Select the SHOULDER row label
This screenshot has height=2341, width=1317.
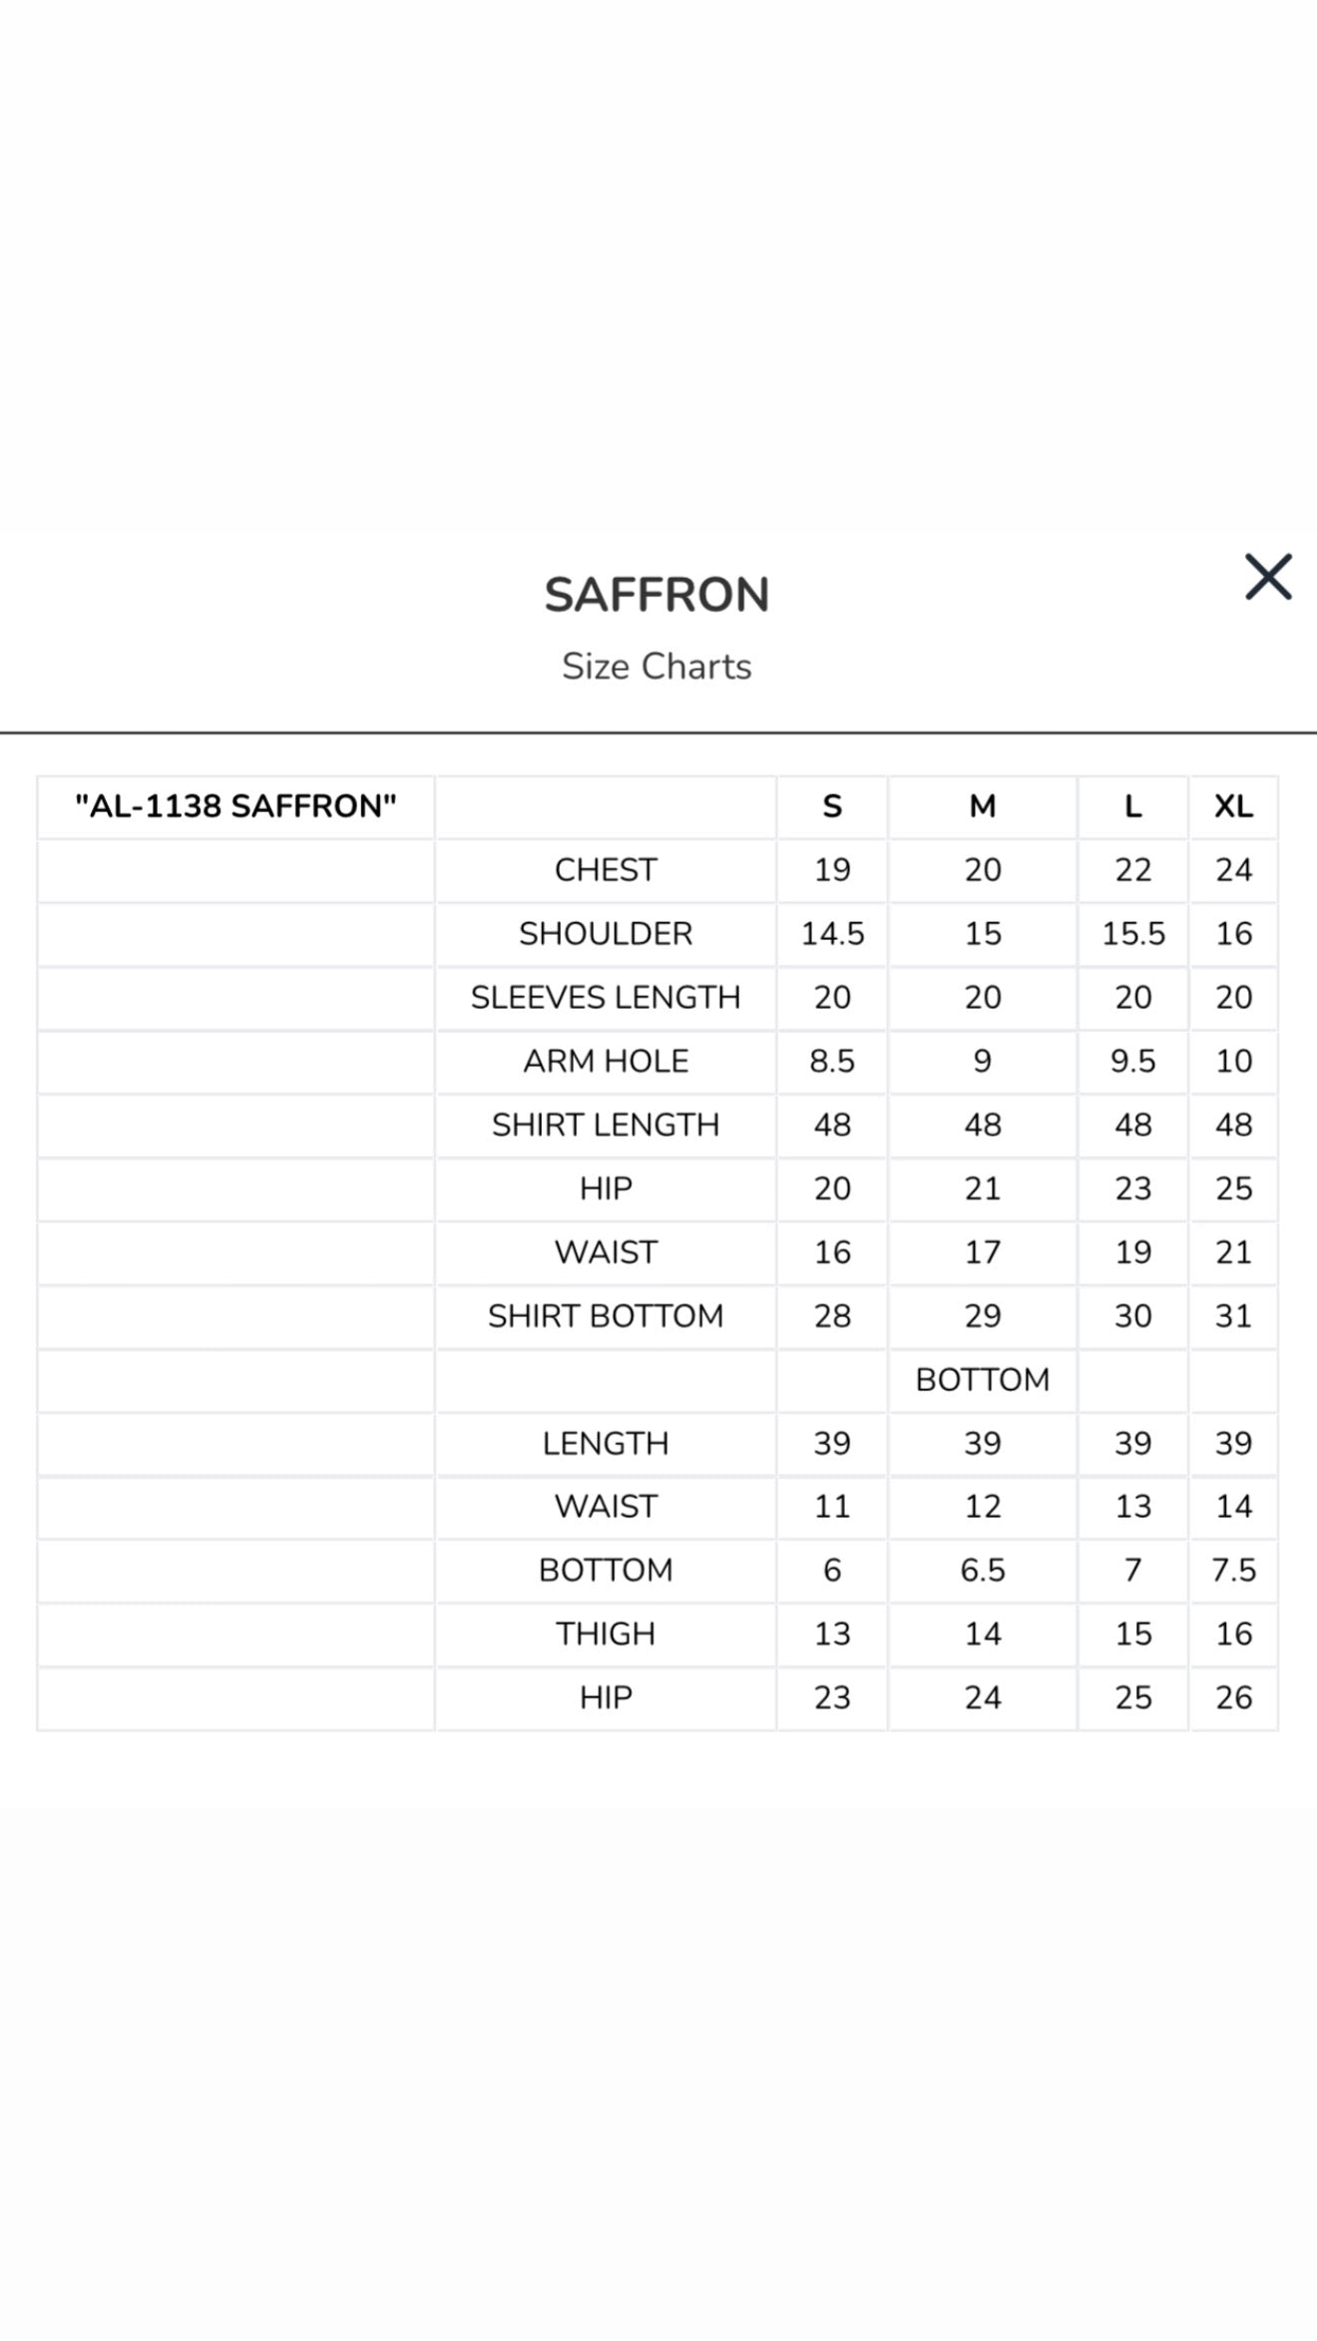606,933
